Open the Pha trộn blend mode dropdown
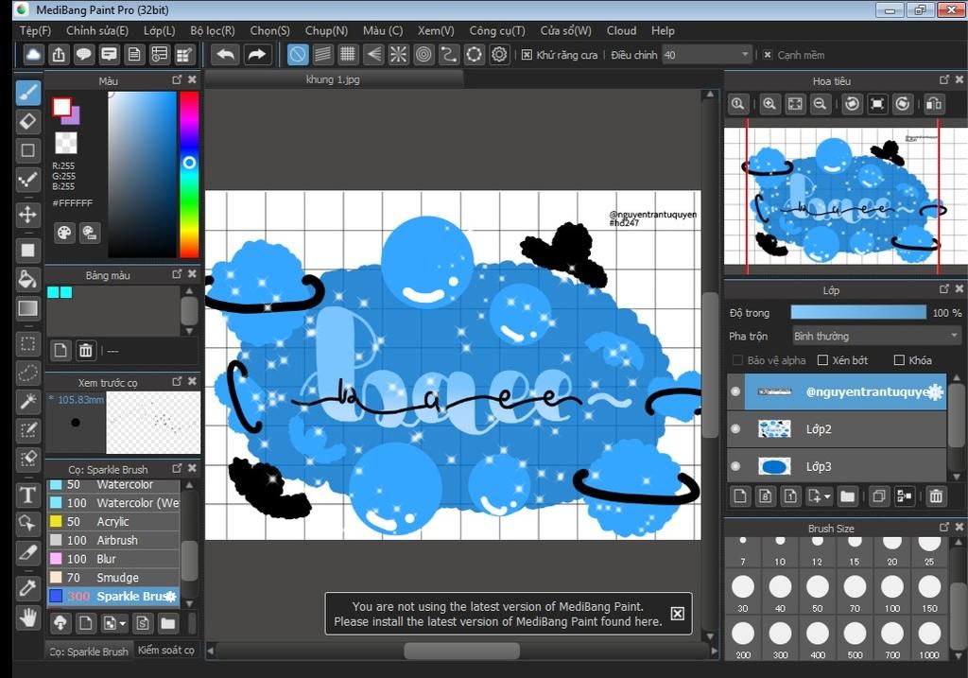 tap(876, 336)
